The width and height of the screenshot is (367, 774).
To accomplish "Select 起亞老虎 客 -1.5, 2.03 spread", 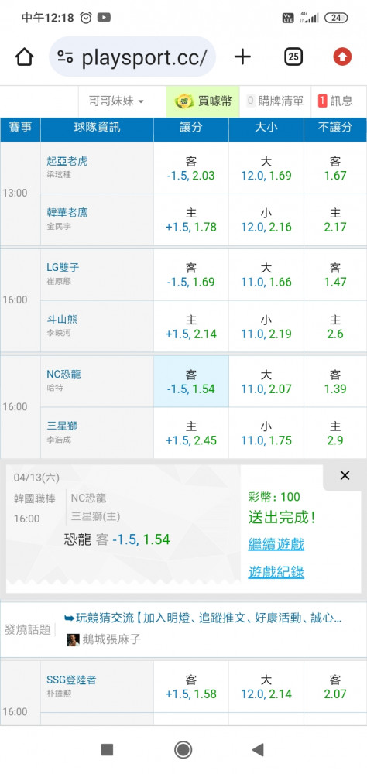I will click(191, 168).
